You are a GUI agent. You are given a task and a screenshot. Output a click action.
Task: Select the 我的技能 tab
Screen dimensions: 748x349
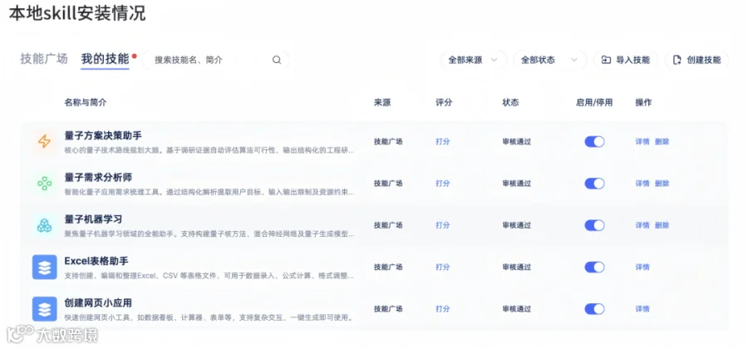(105, 59)
